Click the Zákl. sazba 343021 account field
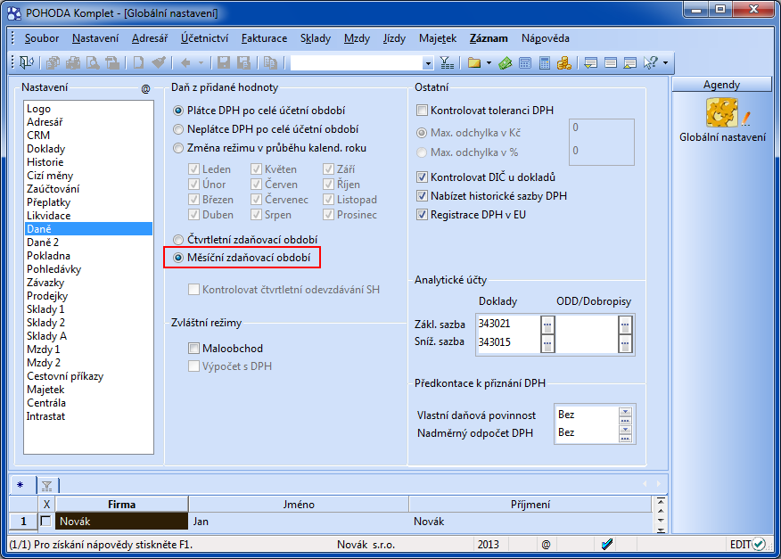The height and width of the screenshot is (559, 781). [x=508, y=324]
